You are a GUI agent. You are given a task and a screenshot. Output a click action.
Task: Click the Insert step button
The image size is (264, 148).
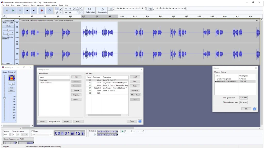point(135,77)
